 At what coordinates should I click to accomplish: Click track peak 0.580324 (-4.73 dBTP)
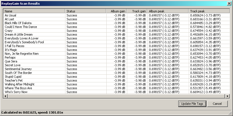tap(205, 73)
